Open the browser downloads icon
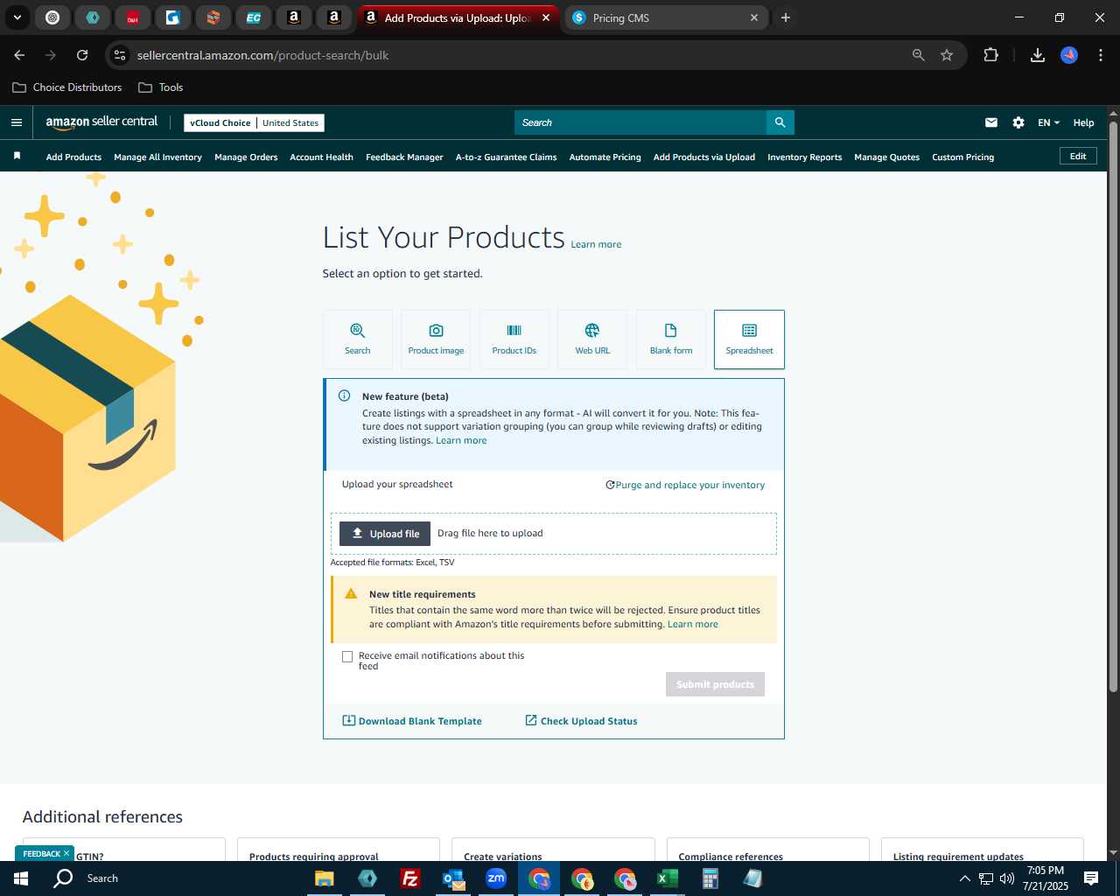 pos(1038,55)
